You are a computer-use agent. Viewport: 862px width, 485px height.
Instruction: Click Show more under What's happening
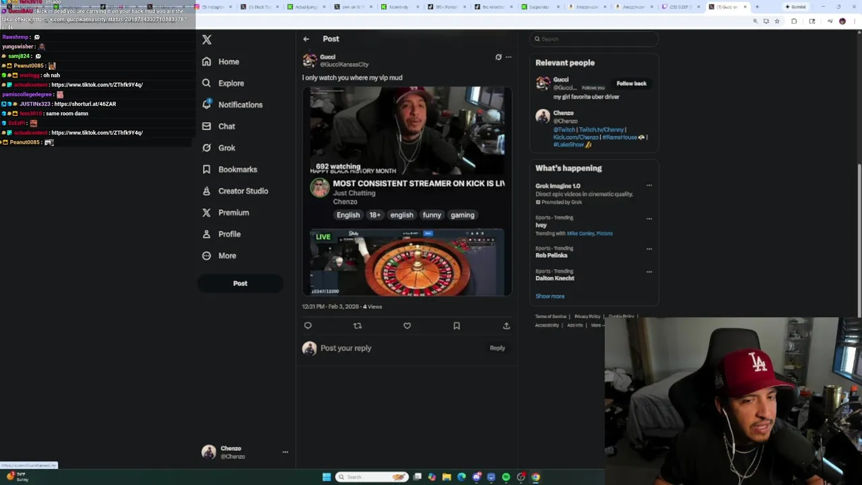(x=550, y=296)
